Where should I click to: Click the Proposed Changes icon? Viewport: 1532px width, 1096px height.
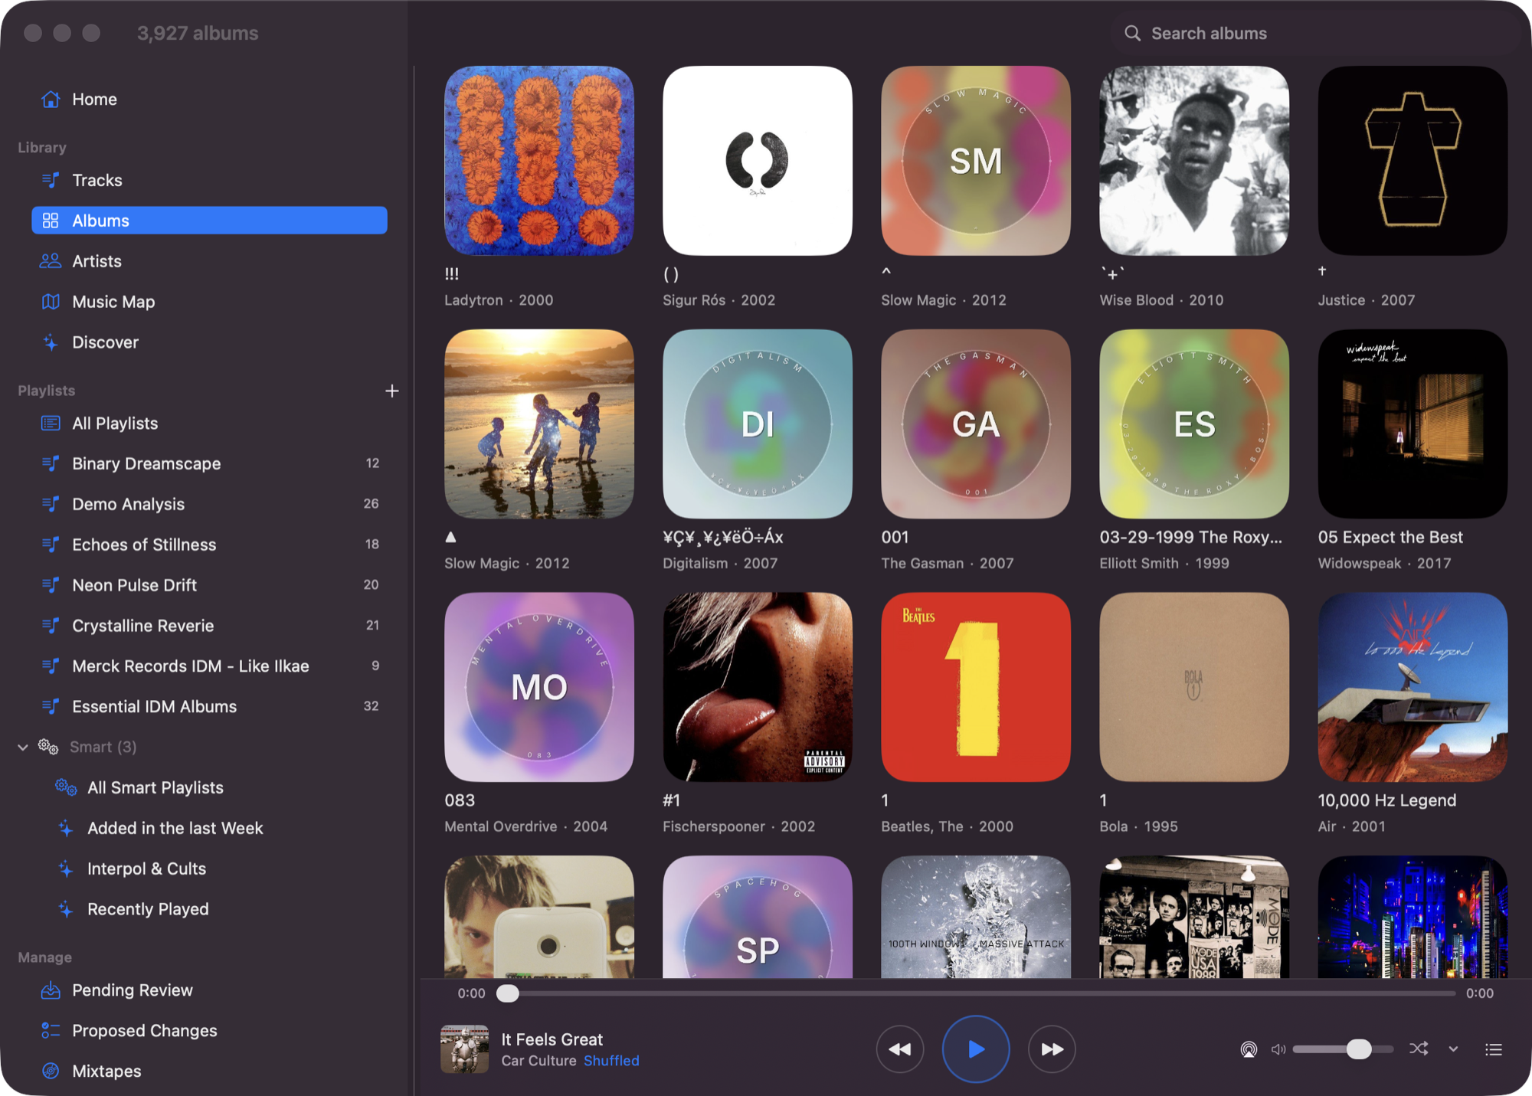(x=51, y=1031)
